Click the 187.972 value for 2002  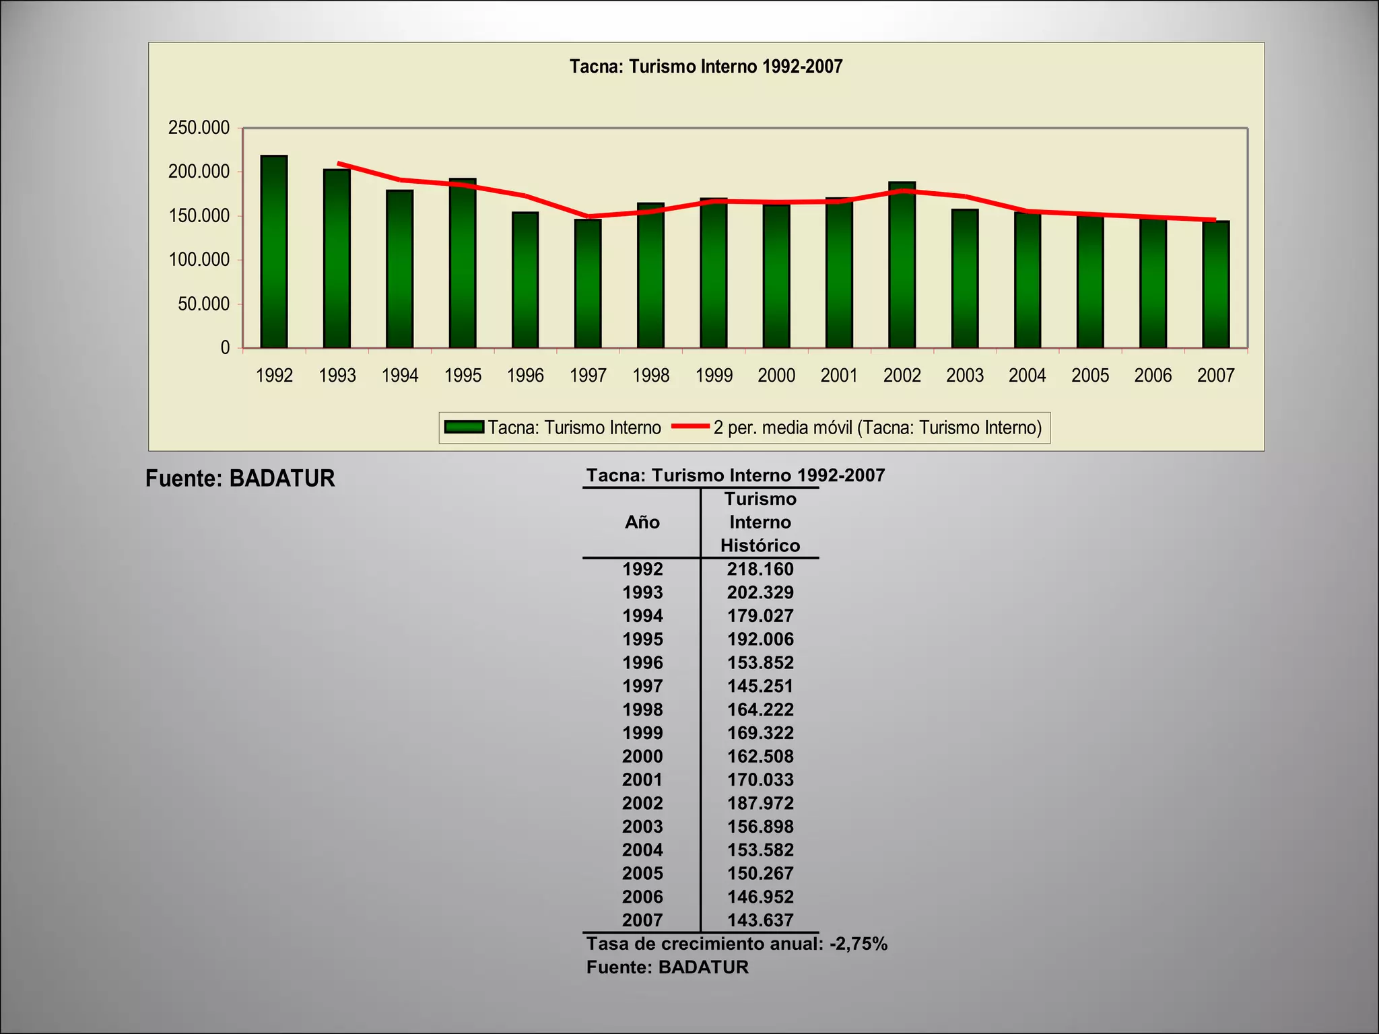click(760, 803)
